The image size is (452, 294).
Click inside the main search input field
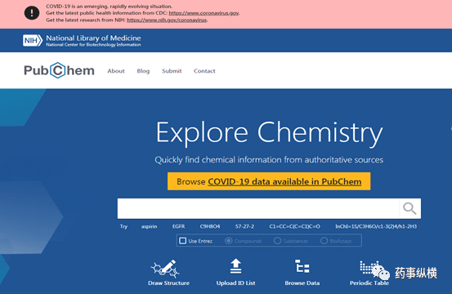(x=258, y=208)
